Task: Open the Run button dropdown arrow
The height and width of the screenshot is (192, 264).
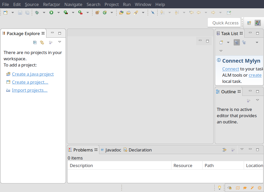Action: 58,12
